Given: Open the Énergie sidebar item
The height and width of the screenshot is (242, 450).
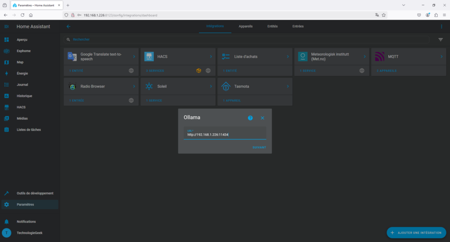Looking at the screenshot, I should [x=22, y=73].
